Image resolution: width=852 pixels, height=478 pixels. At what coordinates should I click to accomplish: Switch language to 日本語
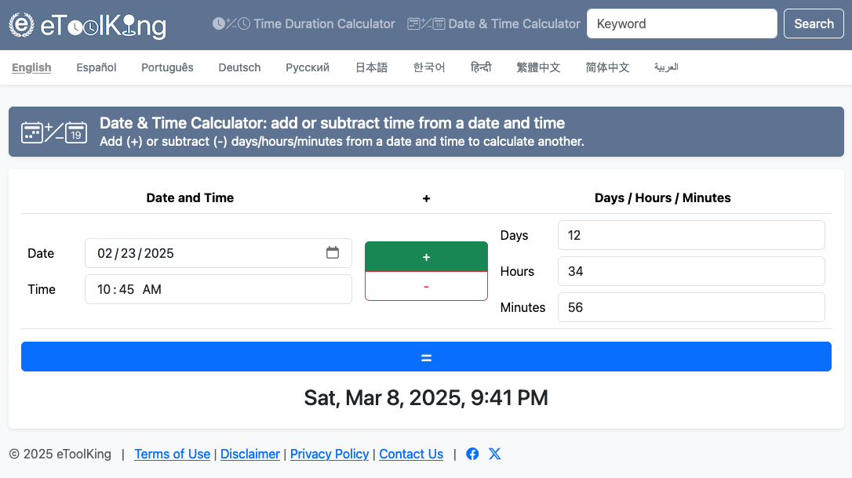371,67
